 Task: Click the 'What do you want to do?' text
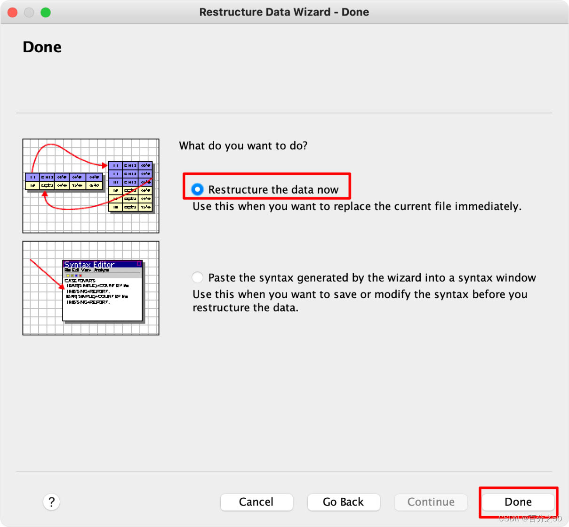coord(243,146)
